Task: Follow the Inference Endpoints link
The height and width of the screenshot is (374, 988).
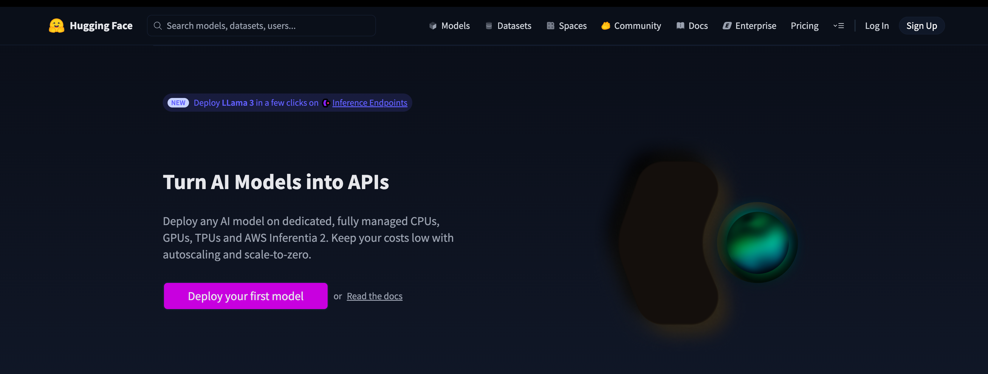Action: click(369, 103)
